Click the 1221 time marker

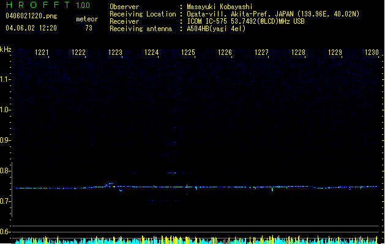(42, 52)
